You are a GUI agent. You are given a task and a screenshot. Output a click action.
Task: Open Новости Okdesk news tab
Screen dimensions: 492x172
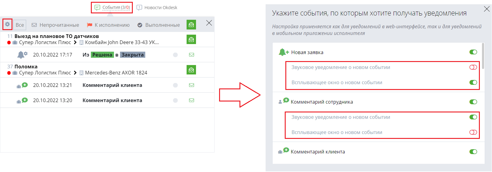click(x=157, y=8)
